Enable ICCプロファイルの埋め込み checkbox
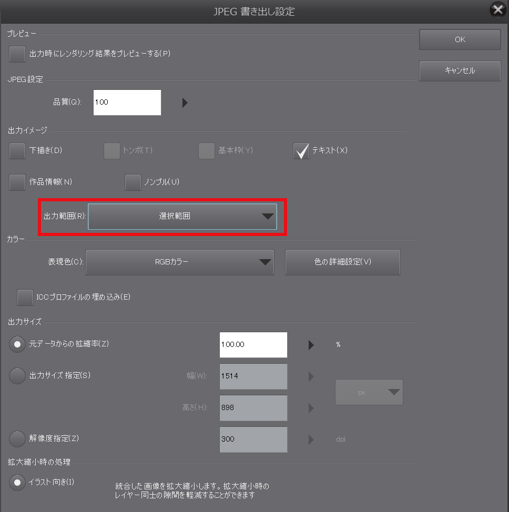 pos(25,297)
